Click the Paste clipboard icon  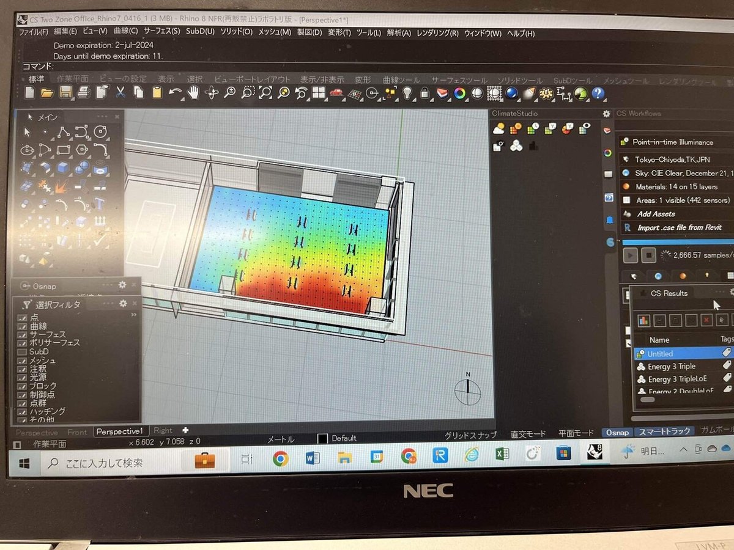tap(157, 92)
